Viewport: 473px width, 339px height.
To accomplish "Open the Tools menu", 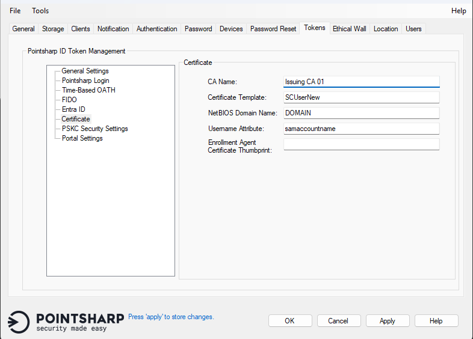I will pos(40,11).
